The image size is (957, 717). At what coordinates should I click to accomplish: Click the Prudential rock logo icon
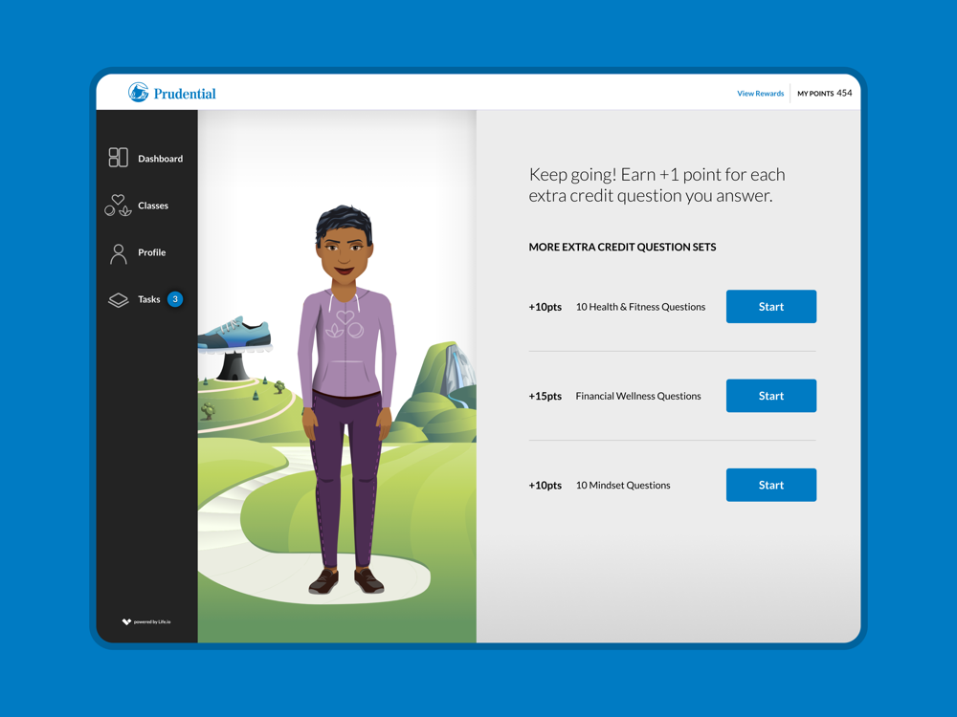point(139,93)
